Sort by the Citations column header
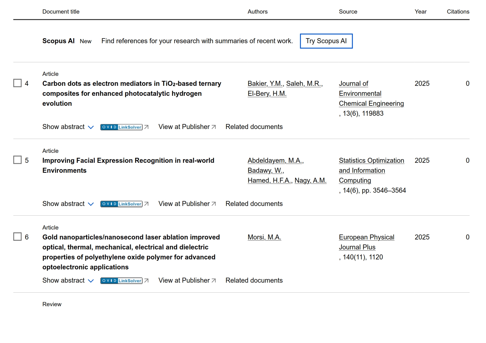The width and height of the screenshot is (486, 343). [x=458, y=12]
